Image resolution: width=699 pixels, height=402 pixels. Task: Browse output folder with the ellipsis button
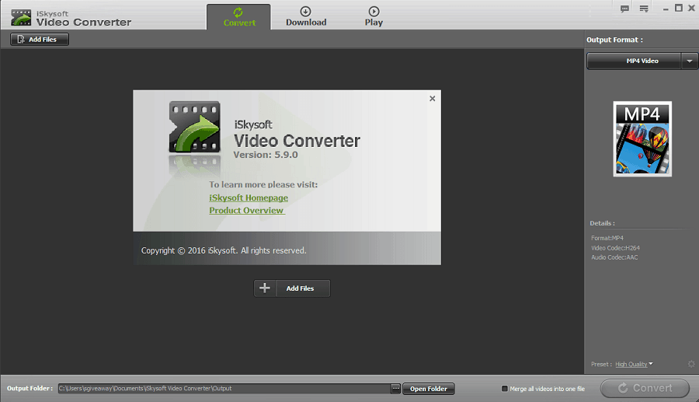pyautogui.click(x=395, y=389)
